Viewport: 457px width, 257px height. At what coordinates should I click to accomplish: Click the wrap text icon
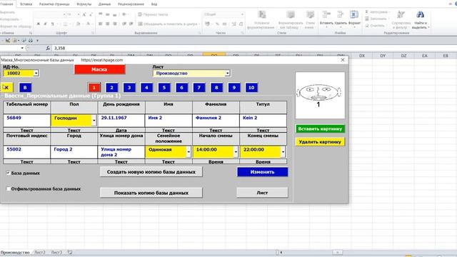tap(140, 14)
